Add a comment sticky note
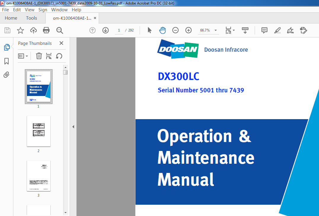 click(264, 30)
